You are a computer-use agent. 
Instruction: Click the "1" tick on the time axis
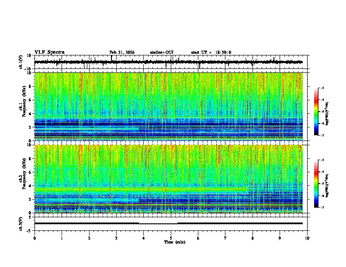pos(62,238)
